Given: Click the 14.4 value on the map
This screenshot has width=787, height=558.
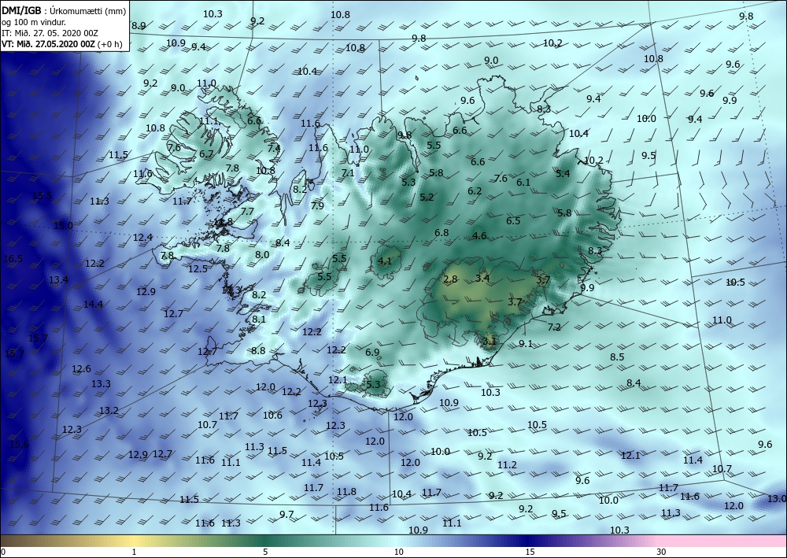Looking at the screenshot, I should click(x=93, y=304).
